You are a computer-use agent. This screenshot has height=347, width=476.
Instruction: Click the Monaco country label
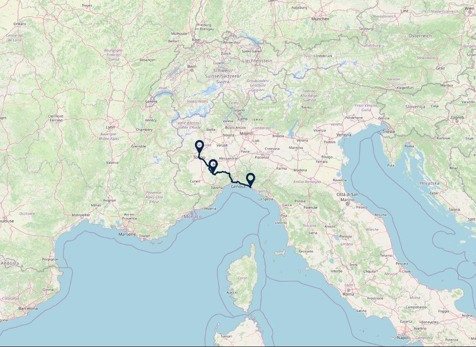point(193,217)
